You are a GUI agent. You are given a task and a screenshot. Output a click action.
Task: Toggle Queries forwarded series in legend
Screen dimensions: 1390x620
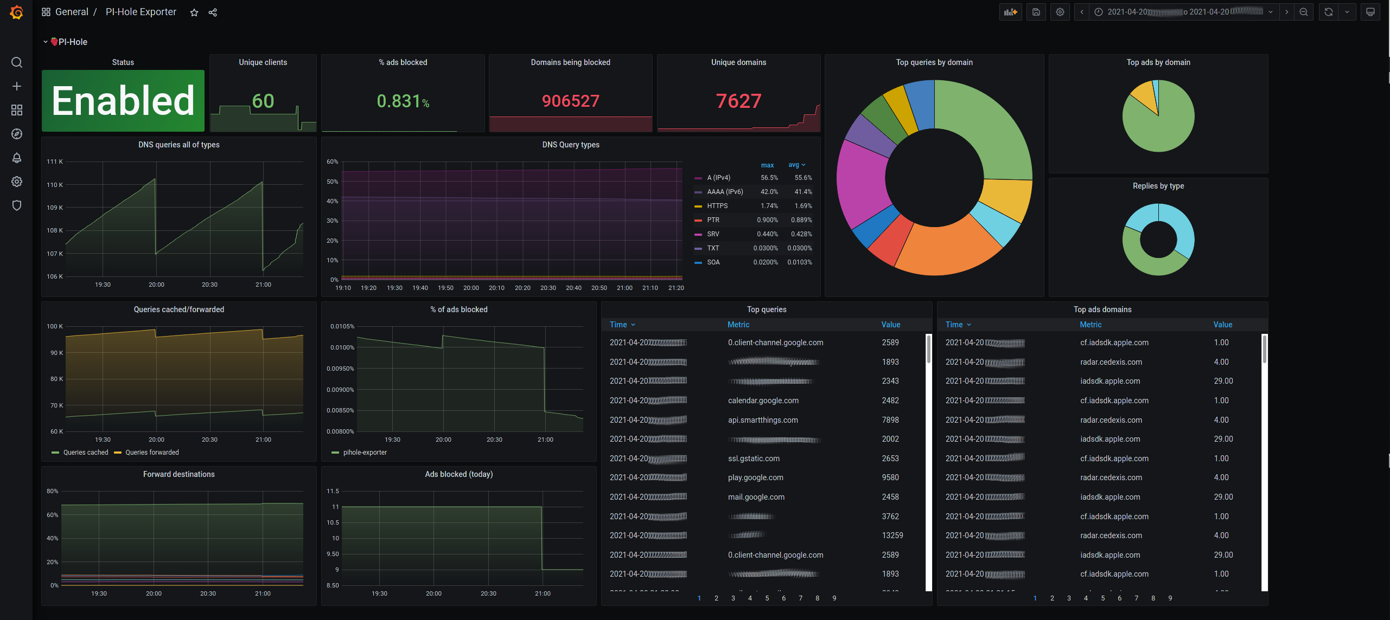(x=152, y=453)
